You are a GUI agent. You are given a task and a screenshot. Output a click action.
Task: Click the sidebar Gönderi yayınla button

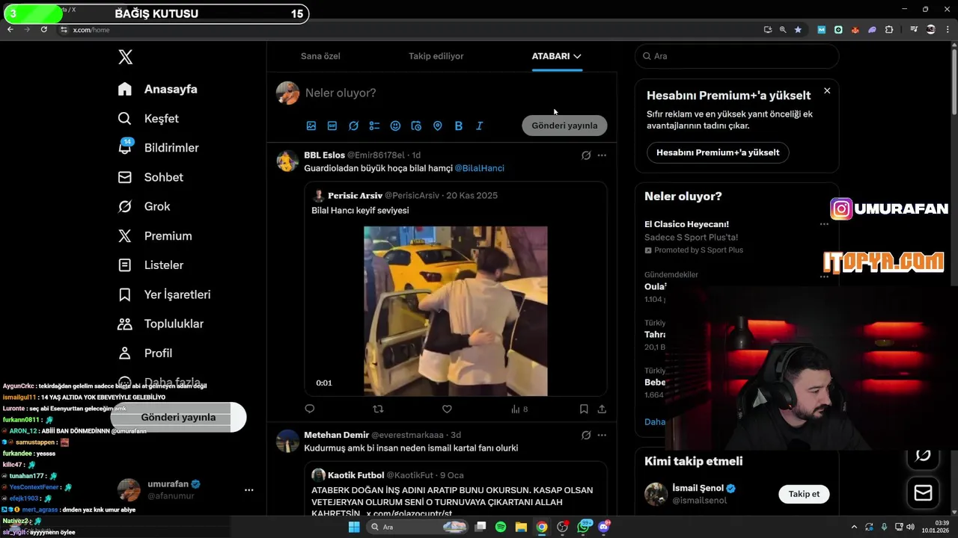coord(178,417)
